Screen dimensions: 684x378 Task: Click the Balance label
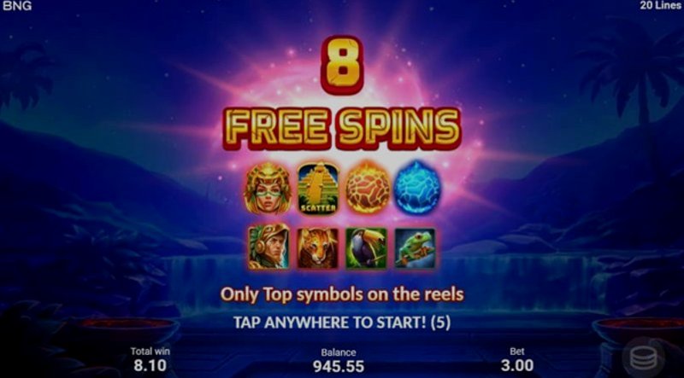pos(339,352)
